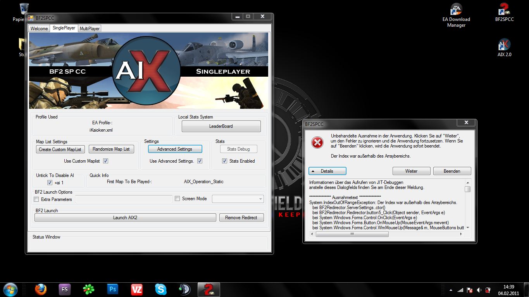
Task: Open network signal tray icon
Action: click(460, 290)
